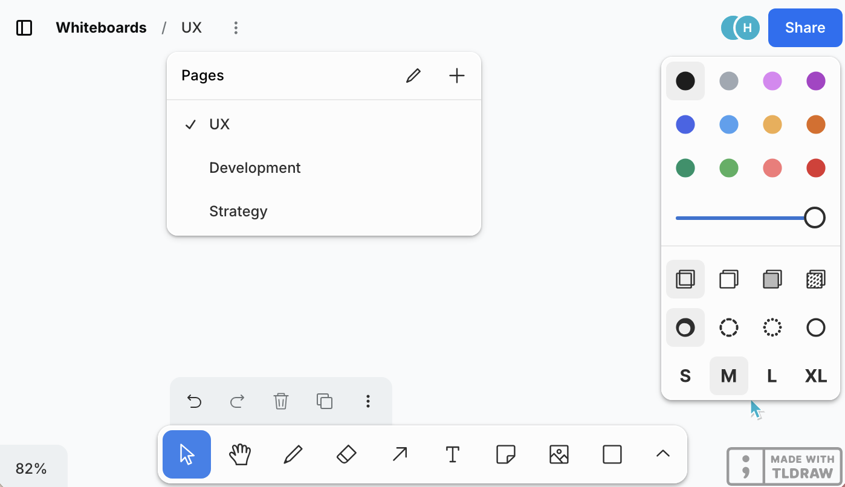The height and width of the screenshot is (487, 845).
Task: Click the Share button
Action: point(805,28)
